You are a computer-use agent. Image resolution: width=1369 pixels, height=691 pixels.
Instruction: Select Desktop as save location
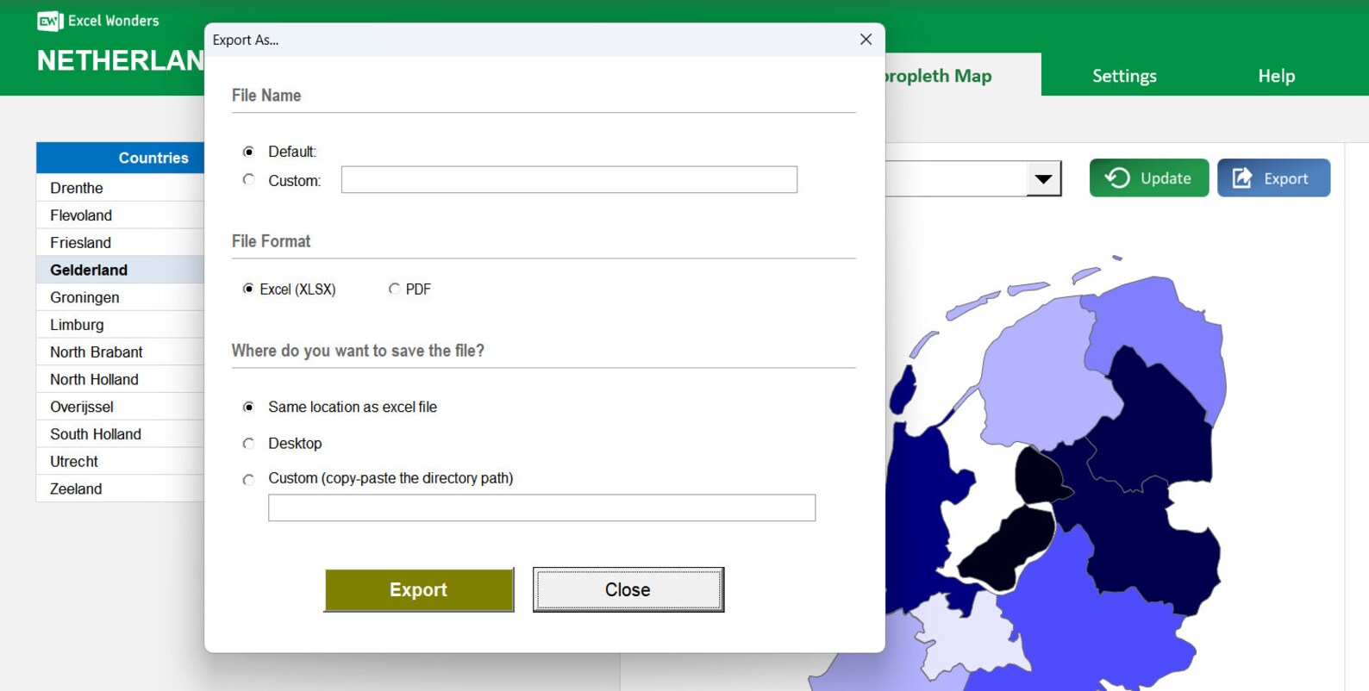pyautogui.click(x=249, y=444)
